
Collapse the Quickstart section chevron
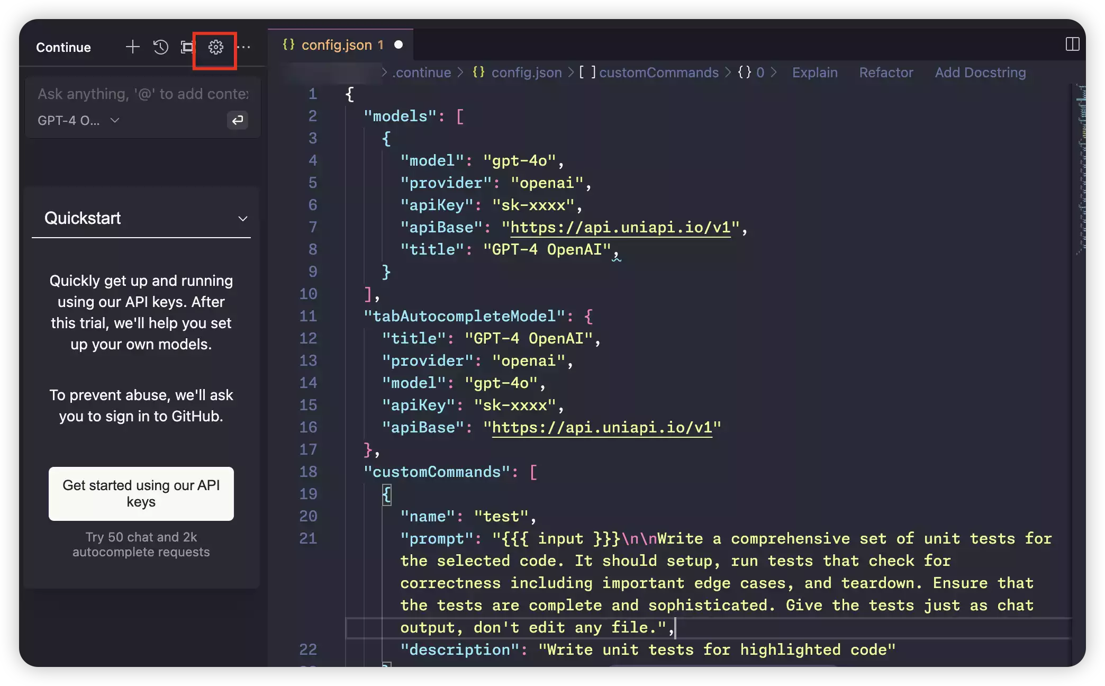tap(243, 219)
